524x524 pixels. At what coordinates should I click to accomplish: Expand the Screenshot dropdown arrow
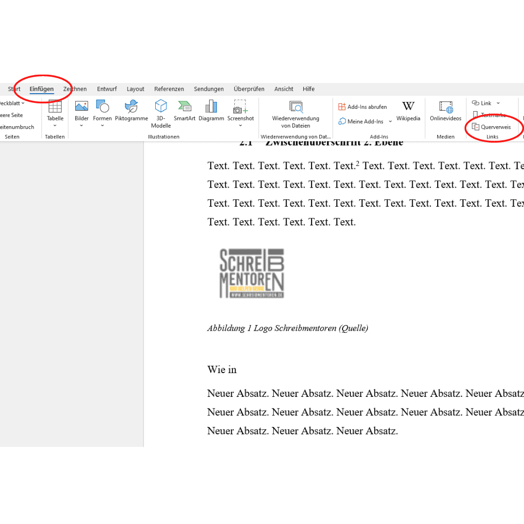241,126
